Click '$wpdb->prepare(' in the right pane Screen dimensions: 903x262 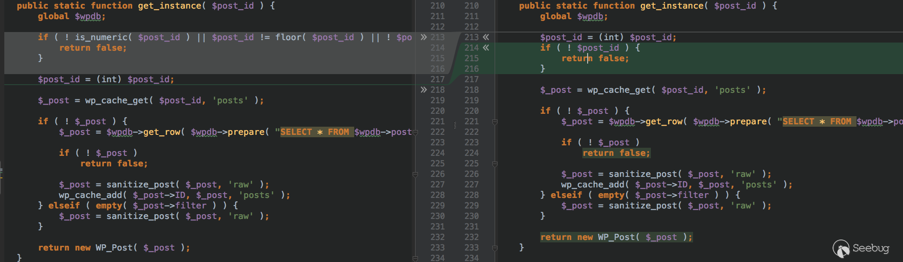tap(732, 121)
